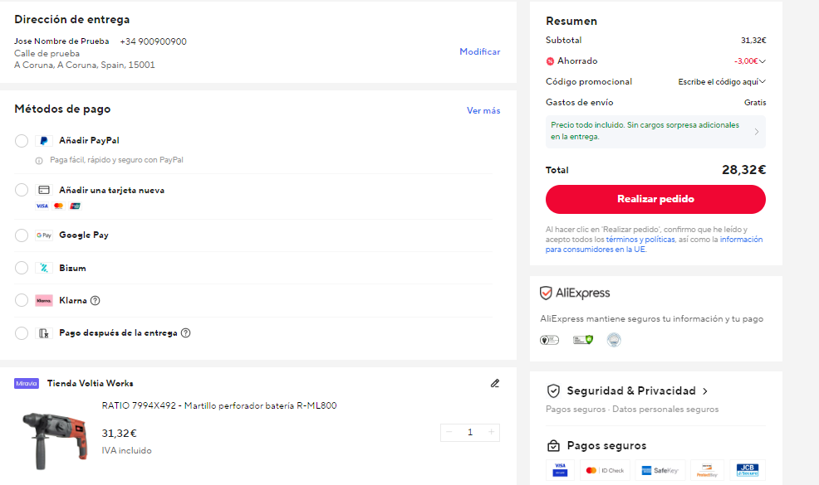Click the Subtotal value 31,32€

(x=753, y=40)
